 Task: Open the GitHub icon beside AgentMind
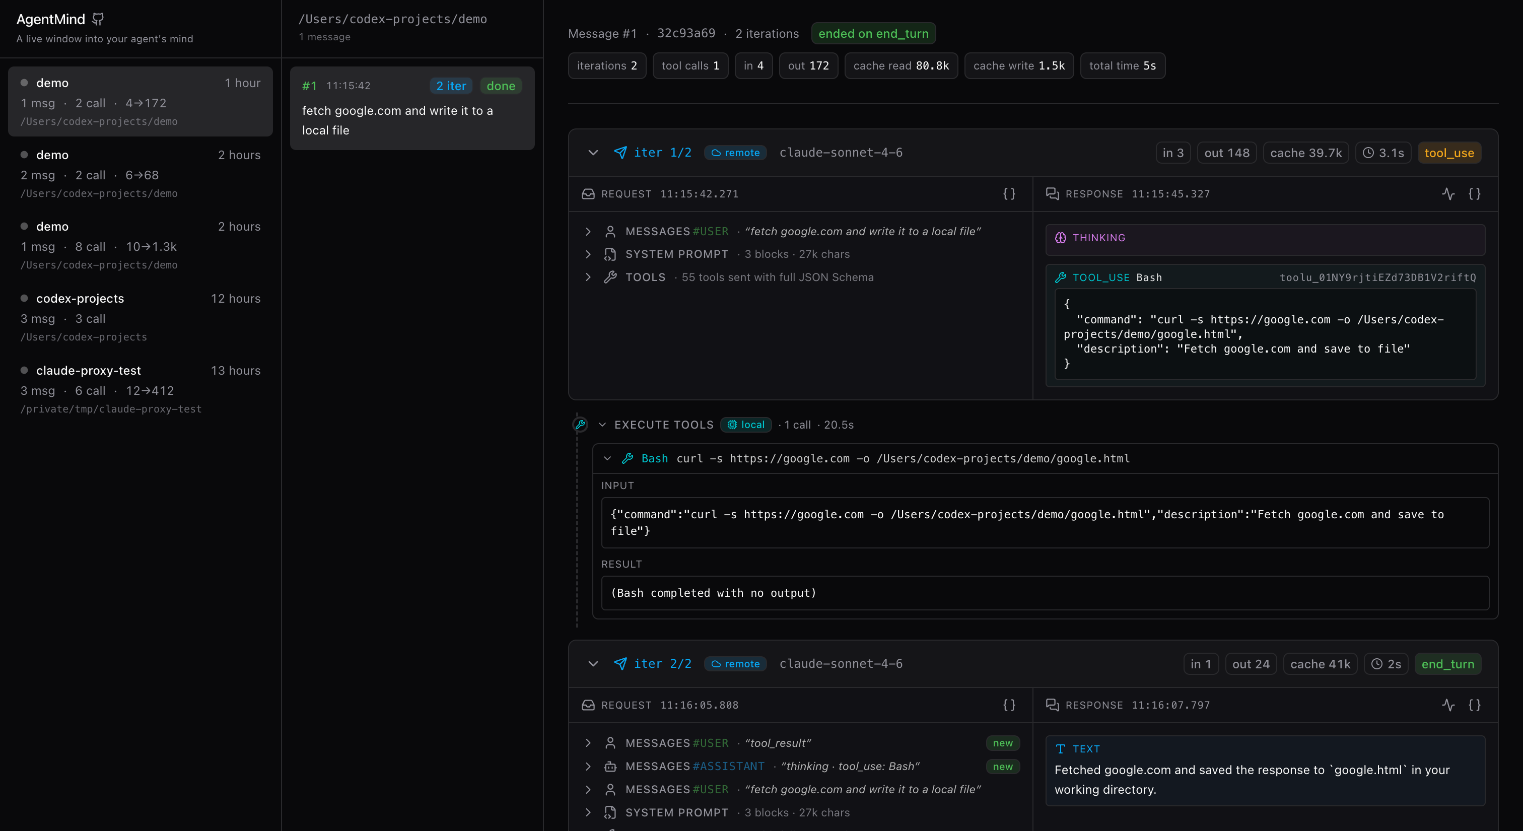(98, 20)
